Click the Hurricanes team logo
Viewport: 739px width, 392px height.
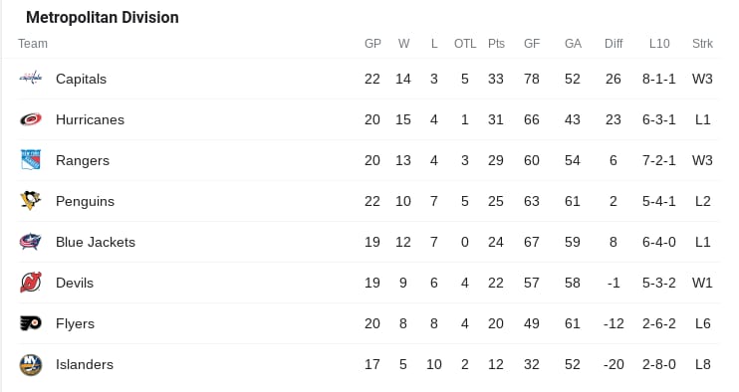[x=31, y=119]
